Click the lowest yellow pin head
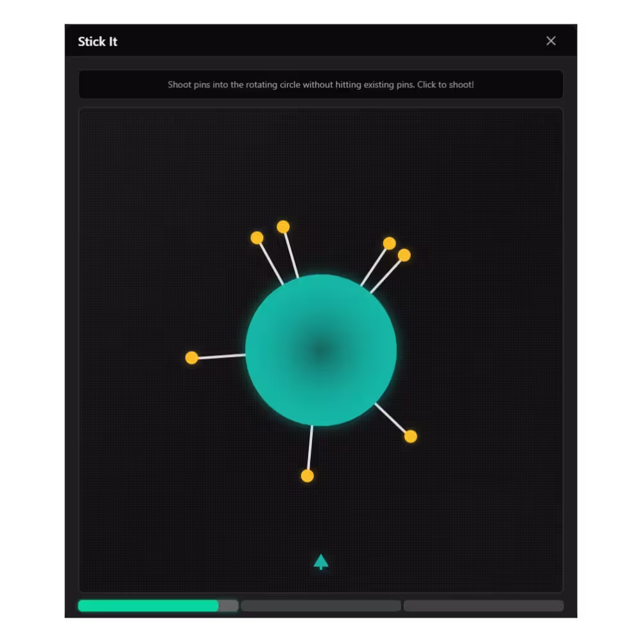Screen dimensions: 642x642 [308, 476]
